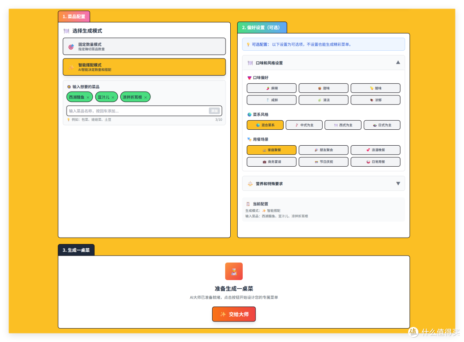This screenshot has width=464, height=342.
Task: Click the icon beside 用餐场景 heading
Action: point(250,139)
